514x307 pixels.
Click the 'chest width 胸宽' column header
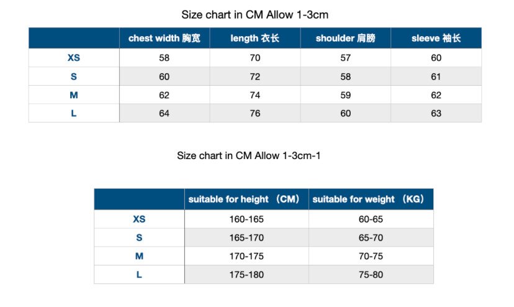(x=165, y=38)
